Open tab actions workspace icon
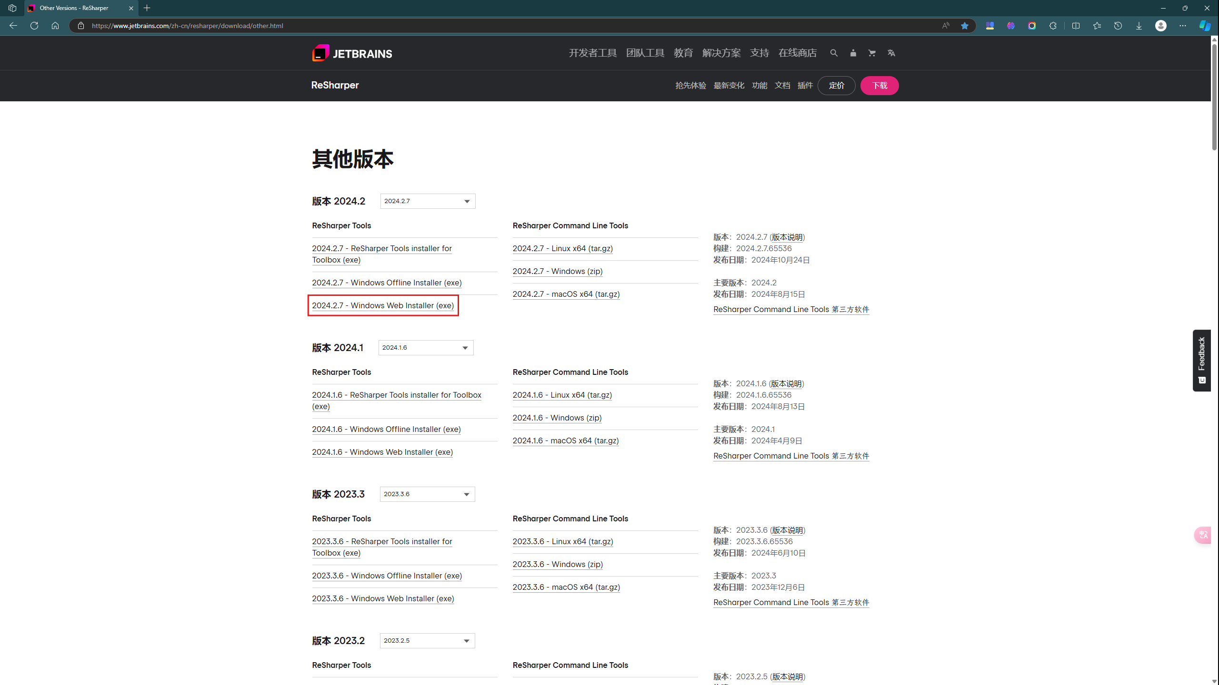1219x685 pixels. [12, 8]
